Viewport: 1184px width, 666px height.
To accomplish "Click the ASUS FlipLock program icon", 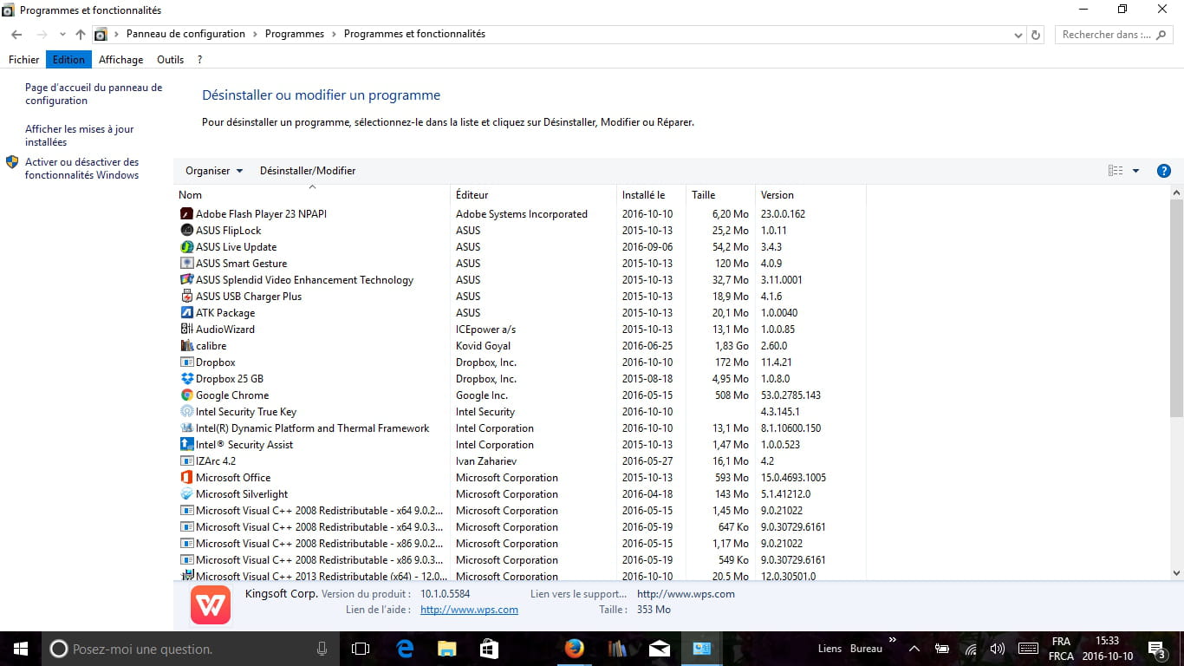I will (186, 231).
